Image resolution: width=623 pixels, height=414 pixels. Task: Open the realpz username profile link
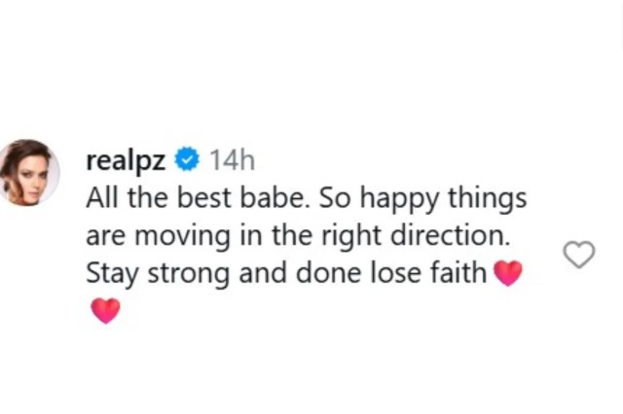click(126, 159)
